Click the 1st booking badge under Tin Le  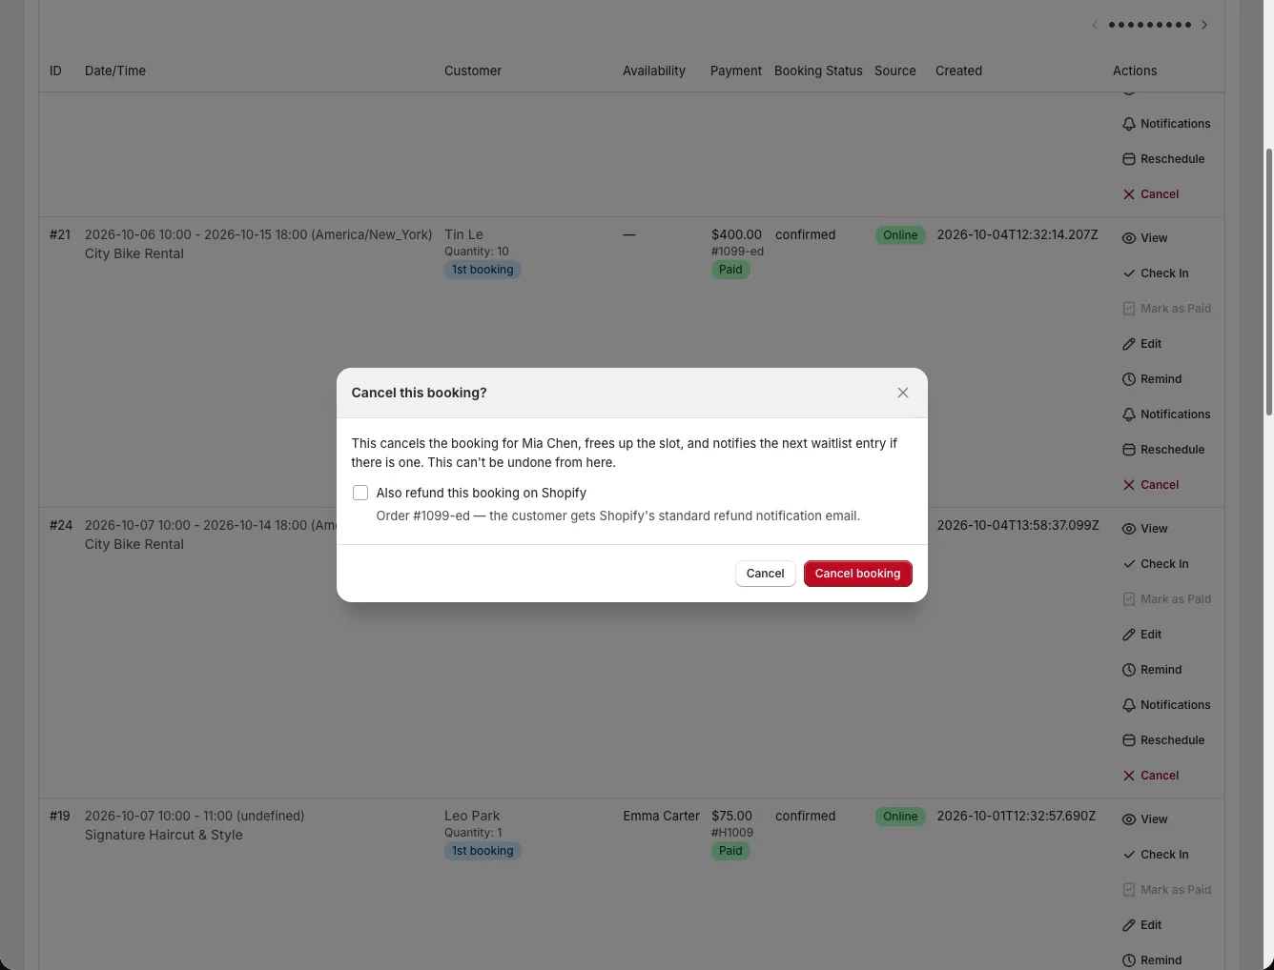tap(483, 270)
